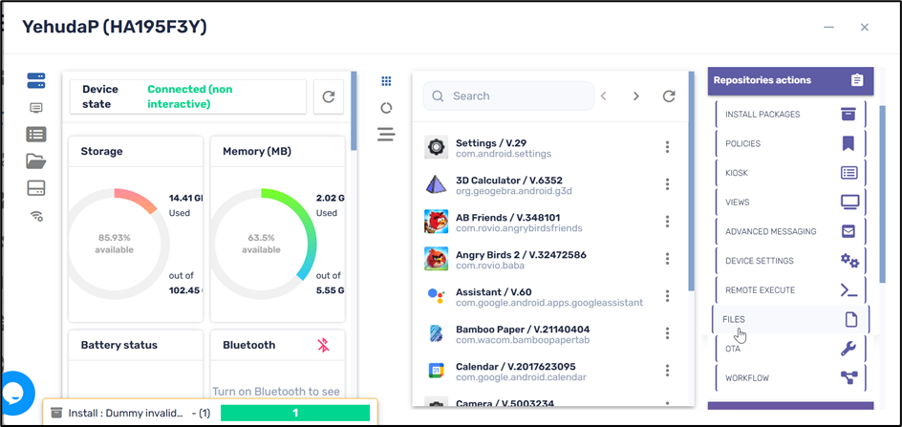The width and height of the screenshot is (902, 427).
Task: Open Advanced Messaging action
Action: pyautogui.click(x=791, y=231)
